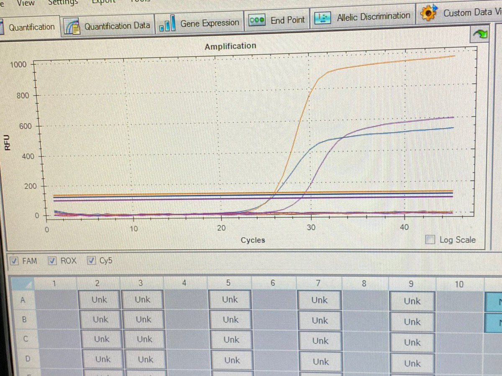Select the Unk well B2
The width and height of the screenshot is (502, 376).
click(100, 320)
